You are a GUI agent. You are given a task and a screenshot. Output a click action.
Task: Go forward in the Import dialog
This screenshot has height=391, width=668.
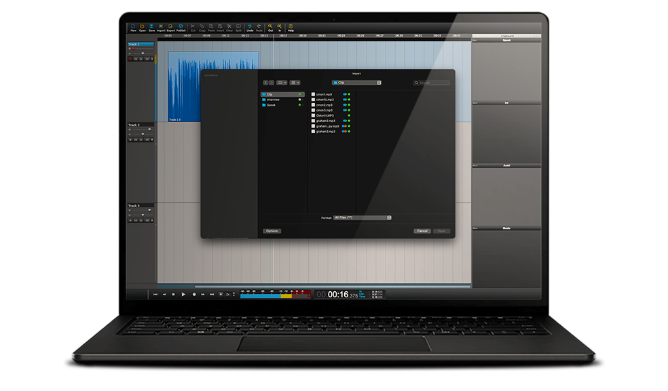tap(272, 83)
